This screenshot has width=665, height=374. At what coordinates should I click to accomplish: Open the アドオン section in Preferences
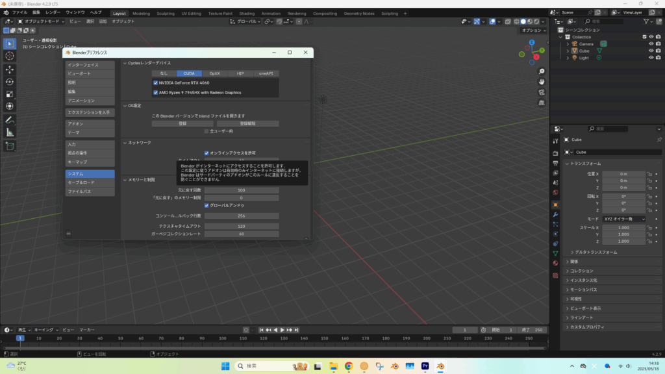tap(90, 124)
